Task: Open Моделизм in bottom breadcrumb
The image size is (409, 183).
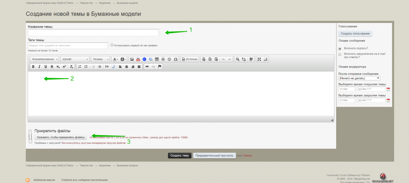Action: coord(105,165)
